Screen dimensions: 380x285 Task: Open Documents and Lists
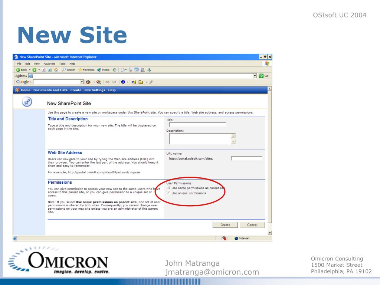[x=50, y=90]
